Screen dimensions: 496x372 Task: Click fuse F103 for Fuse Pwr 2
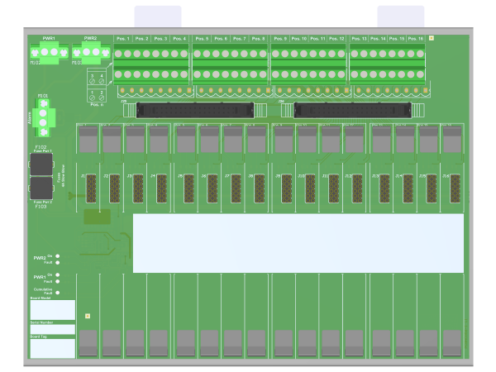[42, 189]
